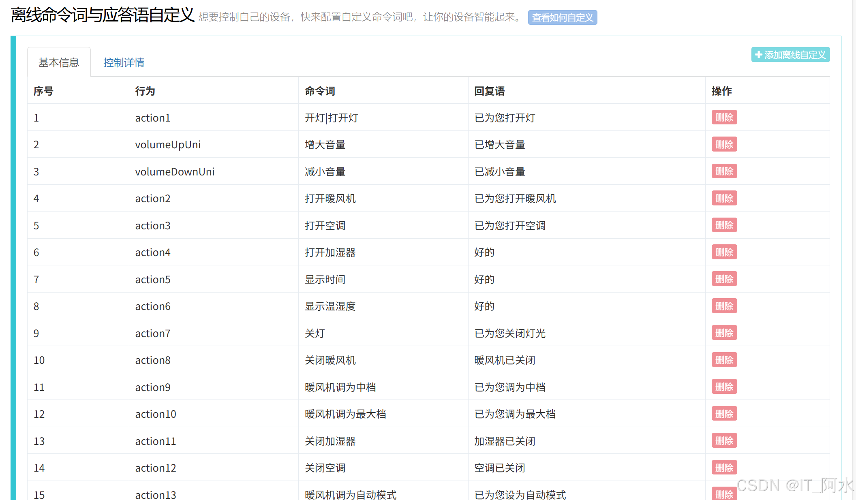Click the 开灯|打开灯 command word cell

pos(331,118)
